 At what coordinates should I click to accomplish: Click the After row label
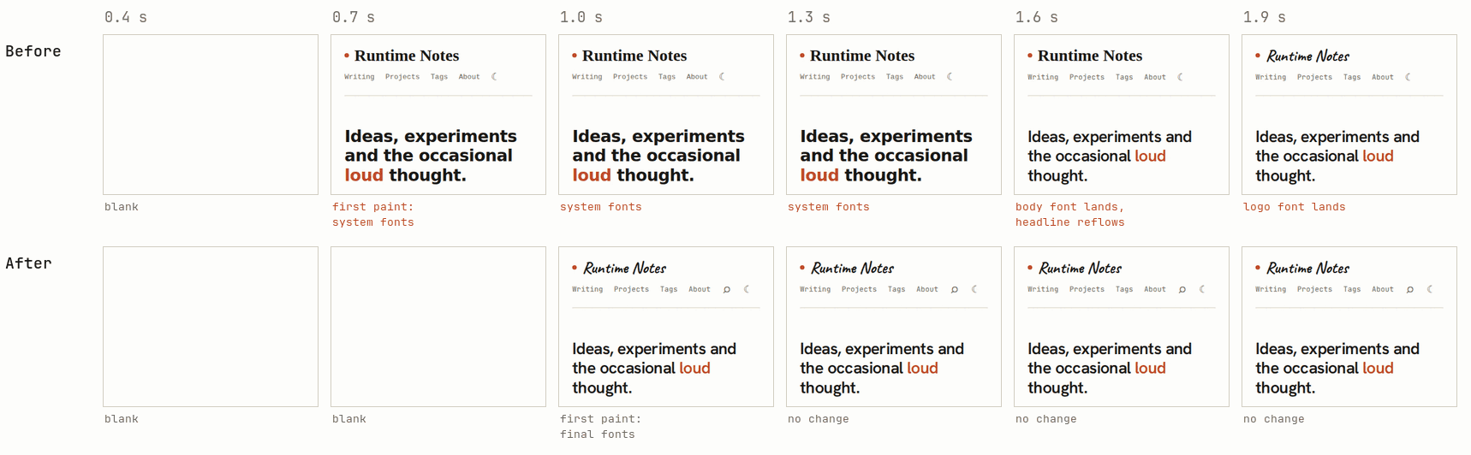click(28, 263)
